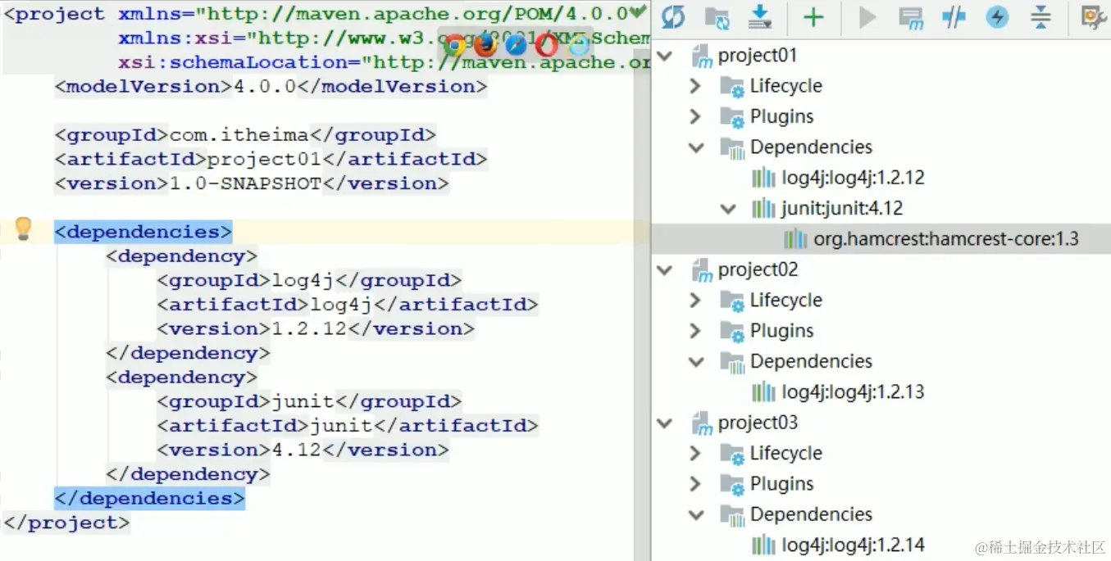Click the groupId junit line
1111x561 pixels.
(309, 402)
